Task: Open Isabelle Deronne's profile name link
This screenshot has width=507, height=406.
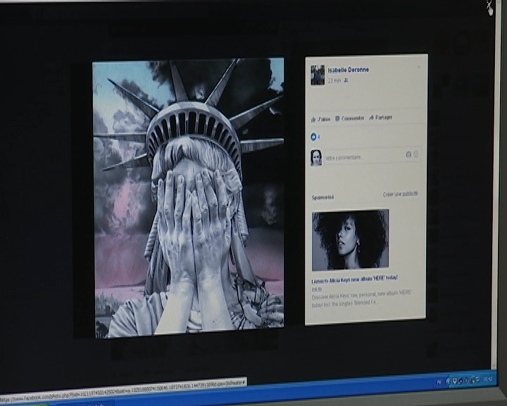Action: pyautogui.click(x=349, y=70)
